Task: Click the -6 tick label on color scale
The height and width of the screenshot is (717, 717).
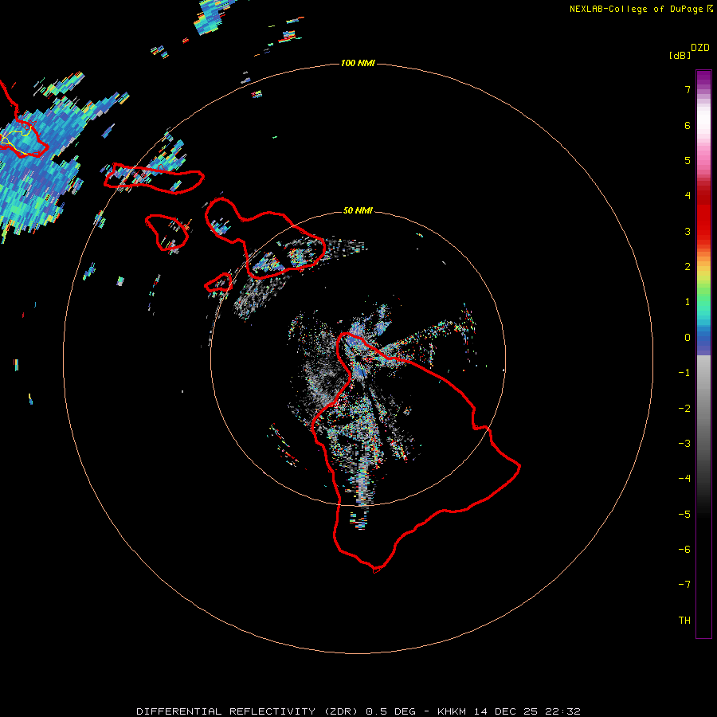Action: pos(684,550)
